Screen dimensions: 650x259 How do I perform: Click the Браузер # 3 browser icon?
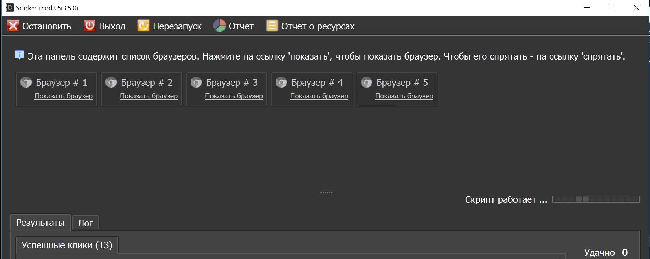point(196,83)
